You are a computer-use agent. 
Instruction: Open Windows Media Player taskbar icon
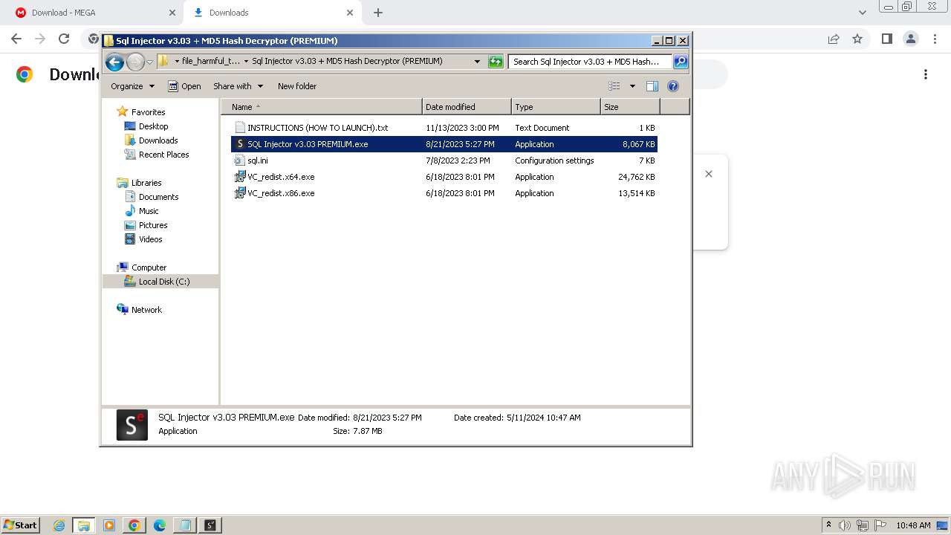click(109, 525)
